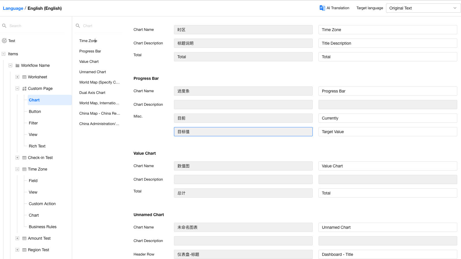Open the Target language dropdown
This screenshot has height=259, width=461.
[423, 8]
